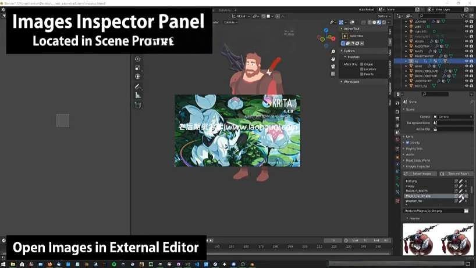Choose first selection mode icon under Select Box
Screen dimensions: 476x268
[344, 44]
